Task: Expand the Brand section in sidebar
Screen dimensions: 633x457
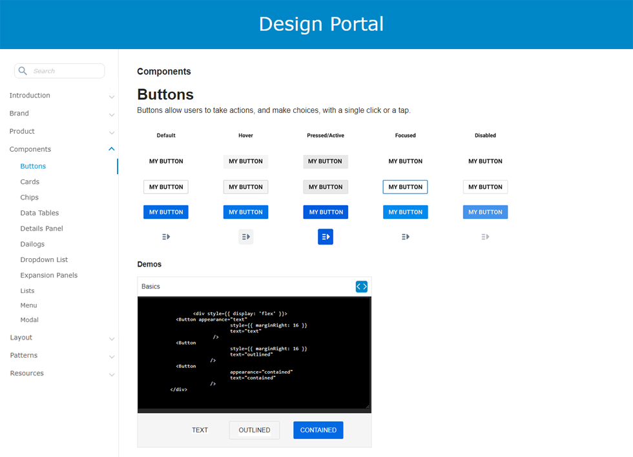Action: [x=112, y=114]
